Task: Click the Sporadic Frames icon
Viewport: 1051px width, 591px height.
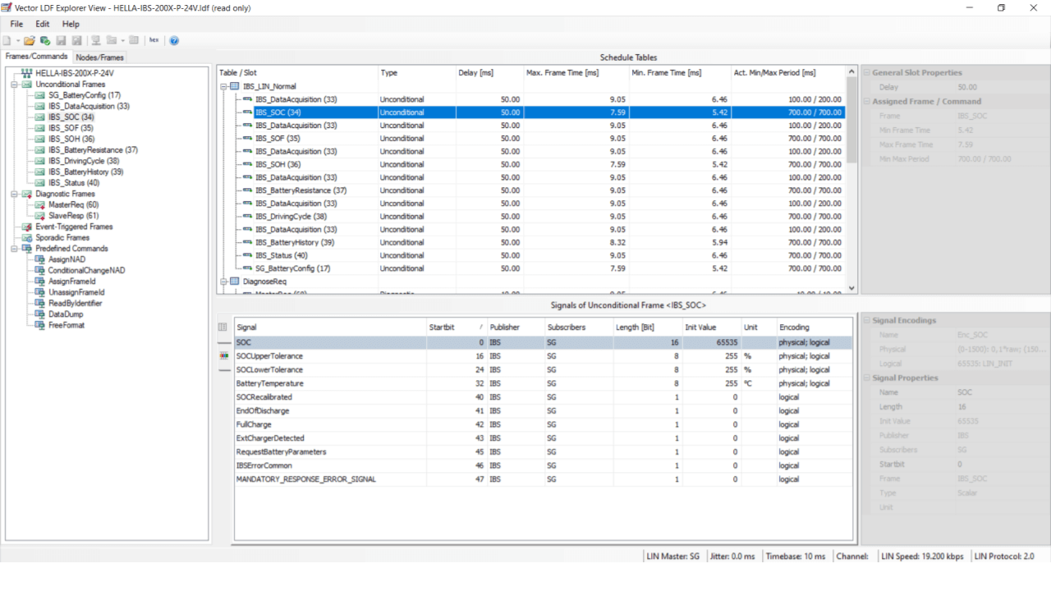Action: coord(27,237)
